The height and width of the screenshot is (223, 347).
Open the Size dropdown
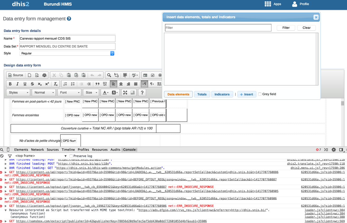(x=91, y=93)
